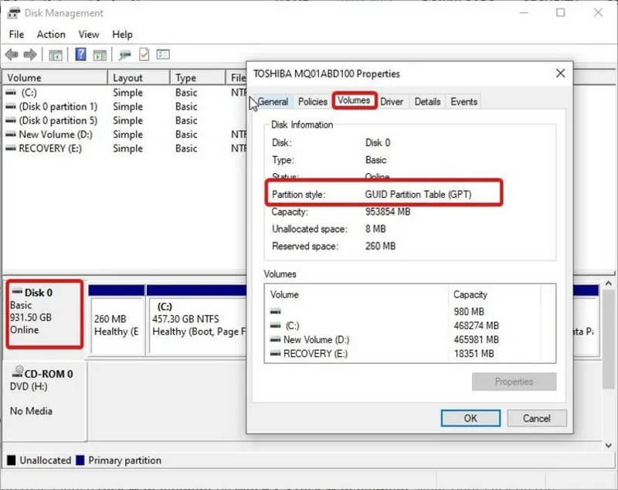The width and height of the screenshot is (618, 490).
Task: Click the Forward arrow toolbar icon
Action: click(30, 55)
